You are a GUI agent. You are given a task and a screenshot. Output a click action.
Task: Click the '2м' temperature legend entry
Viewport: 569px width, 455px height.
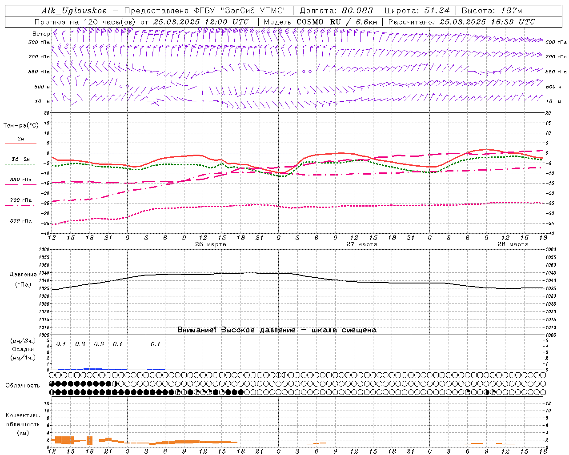(x=21, y=139)
